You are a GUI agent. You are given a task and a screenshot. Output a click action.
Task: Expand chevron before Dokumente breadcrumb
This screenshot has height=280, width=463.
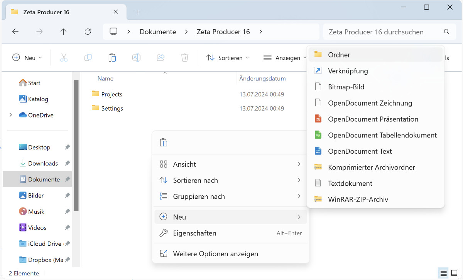click(129, 32)
